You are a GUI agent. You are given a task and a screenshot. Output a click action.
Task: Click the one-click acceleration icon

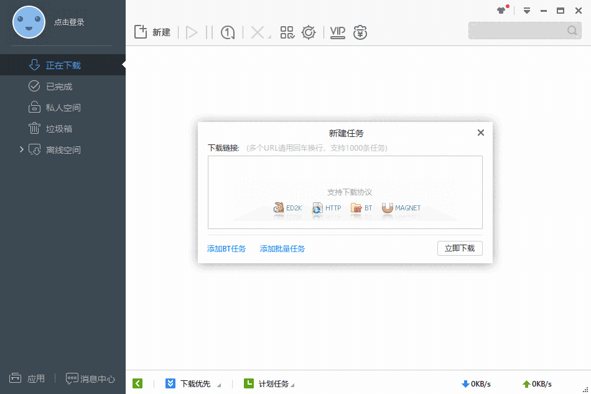227,32
